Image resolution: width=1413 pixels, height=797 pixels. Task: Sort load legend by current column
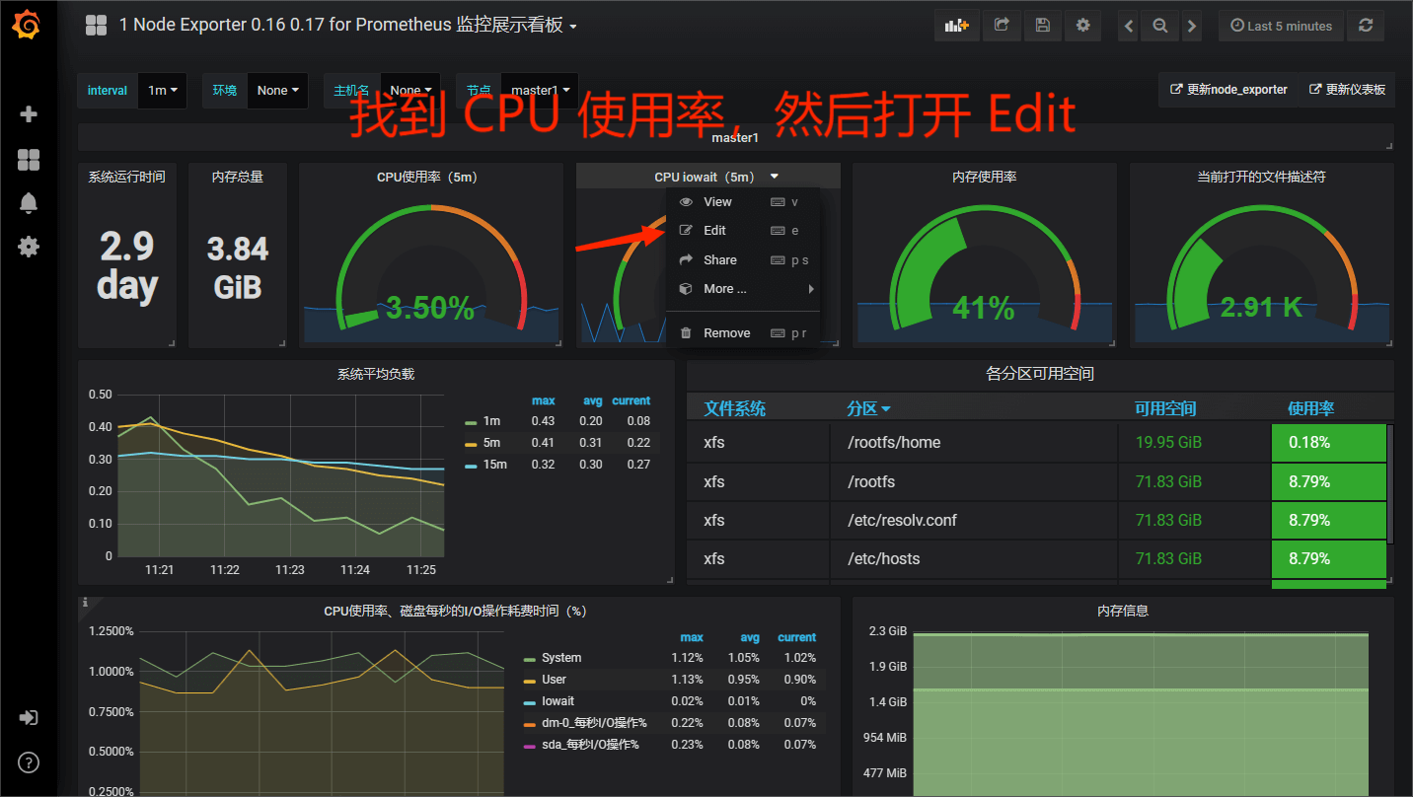(x=632, y=400)
